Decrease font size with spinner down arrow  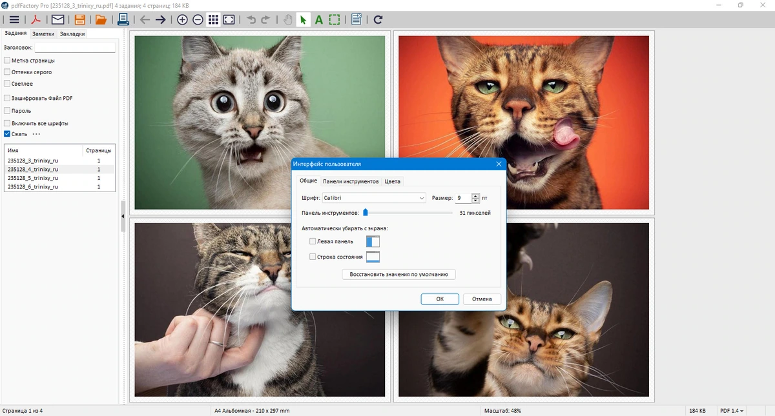click(476, 201)
